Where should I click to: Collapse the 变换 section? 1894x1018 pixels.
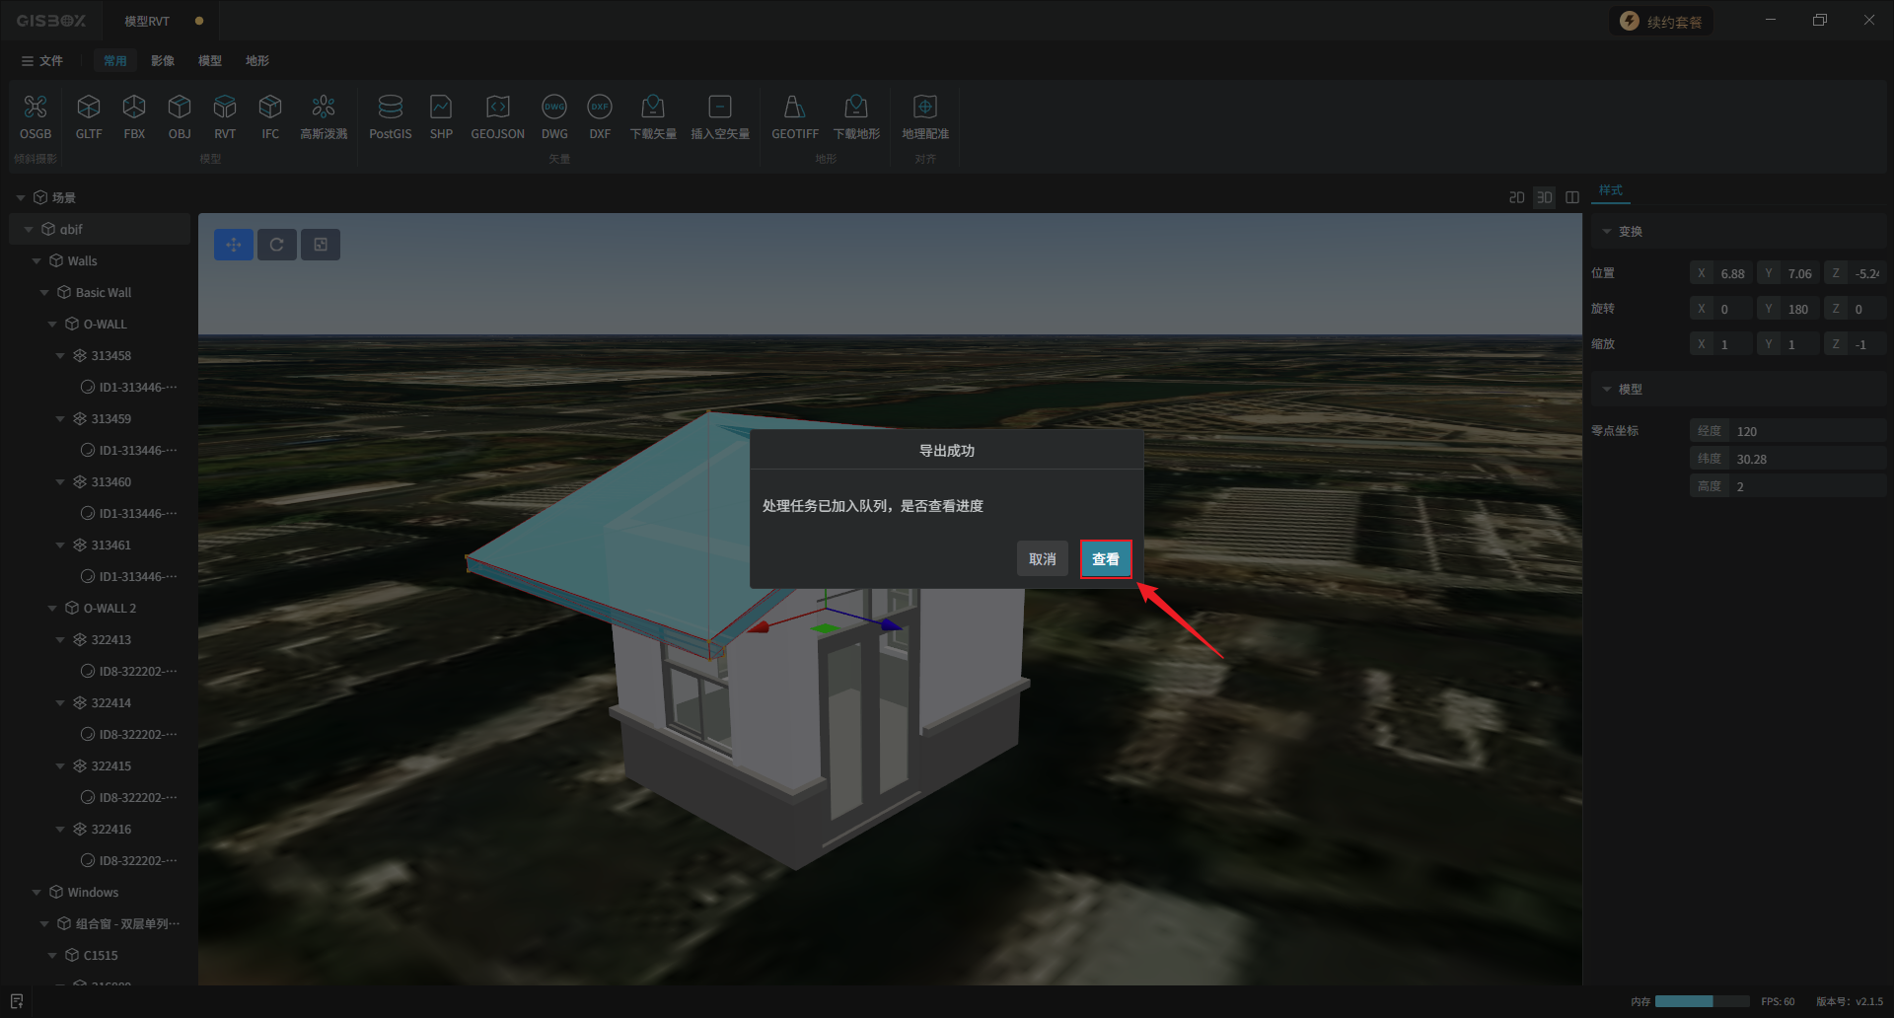(1607, 232)
